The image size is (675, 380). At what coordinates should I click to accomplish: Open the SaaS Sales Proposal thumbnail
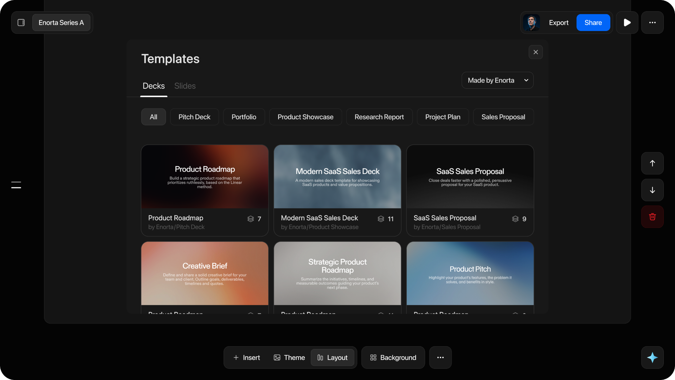pyautogui.click(x=470, y=176)
